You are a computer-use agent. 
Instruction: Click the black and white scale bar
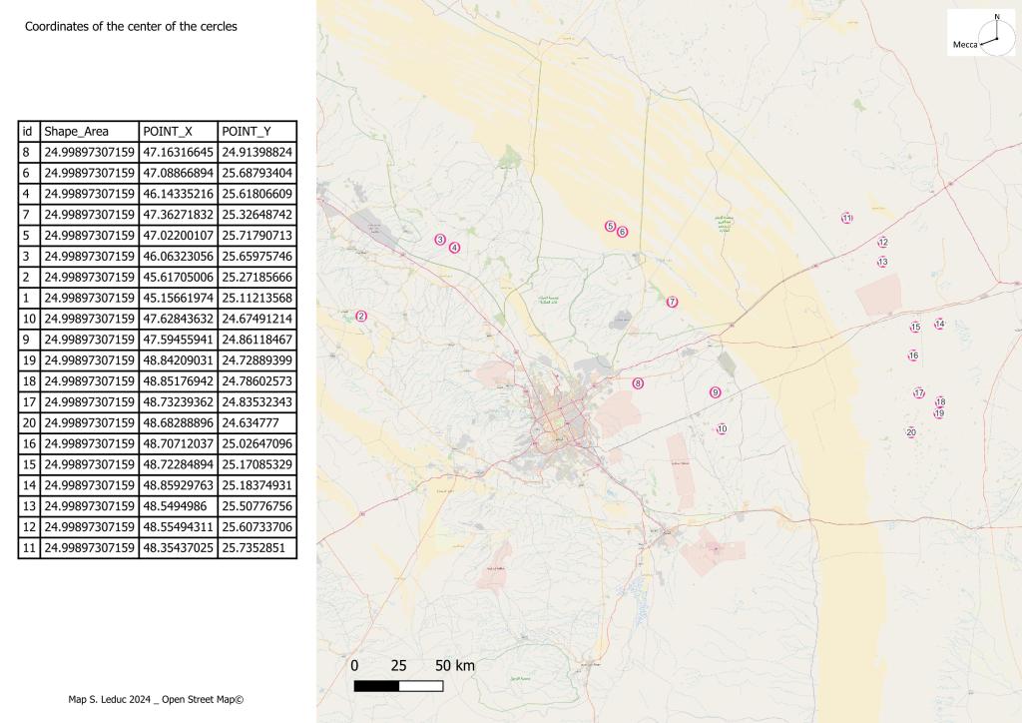(x=398, y=686)
